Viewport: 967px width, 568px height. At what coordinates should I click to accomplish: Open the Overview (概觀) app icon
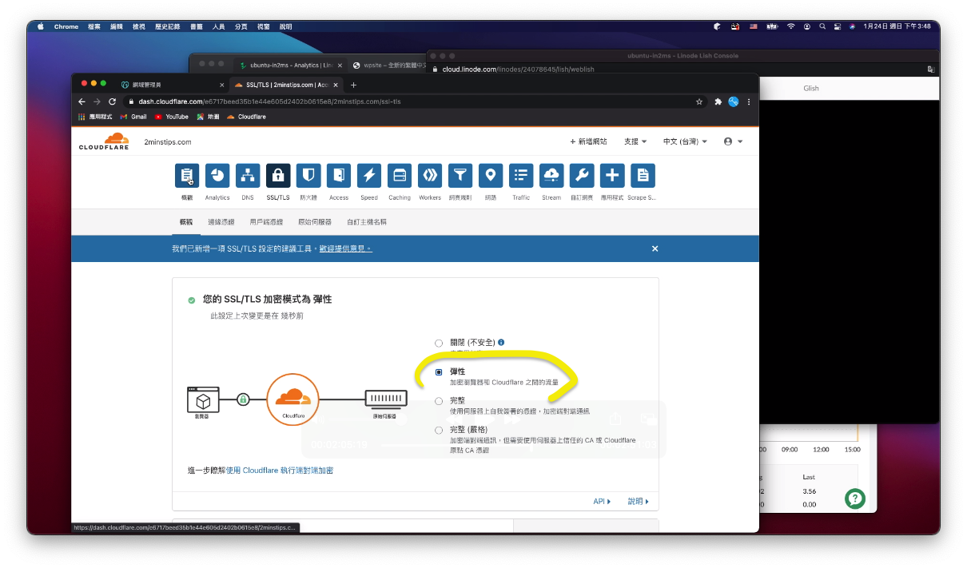pyautogui.click(x=186, y=175)
